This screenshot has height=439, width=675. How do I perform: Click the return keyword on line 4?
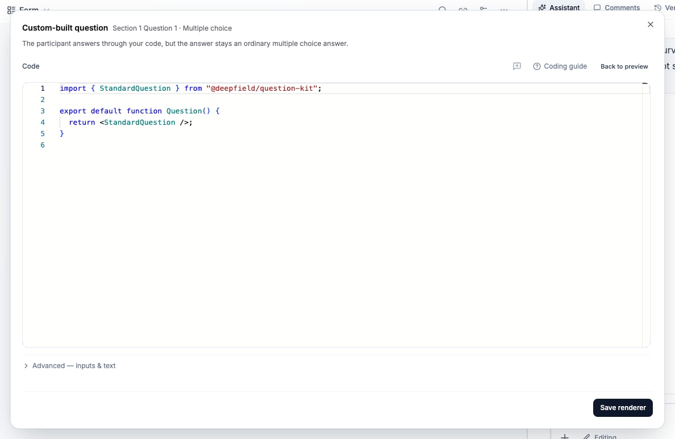[x=82, y=123]
